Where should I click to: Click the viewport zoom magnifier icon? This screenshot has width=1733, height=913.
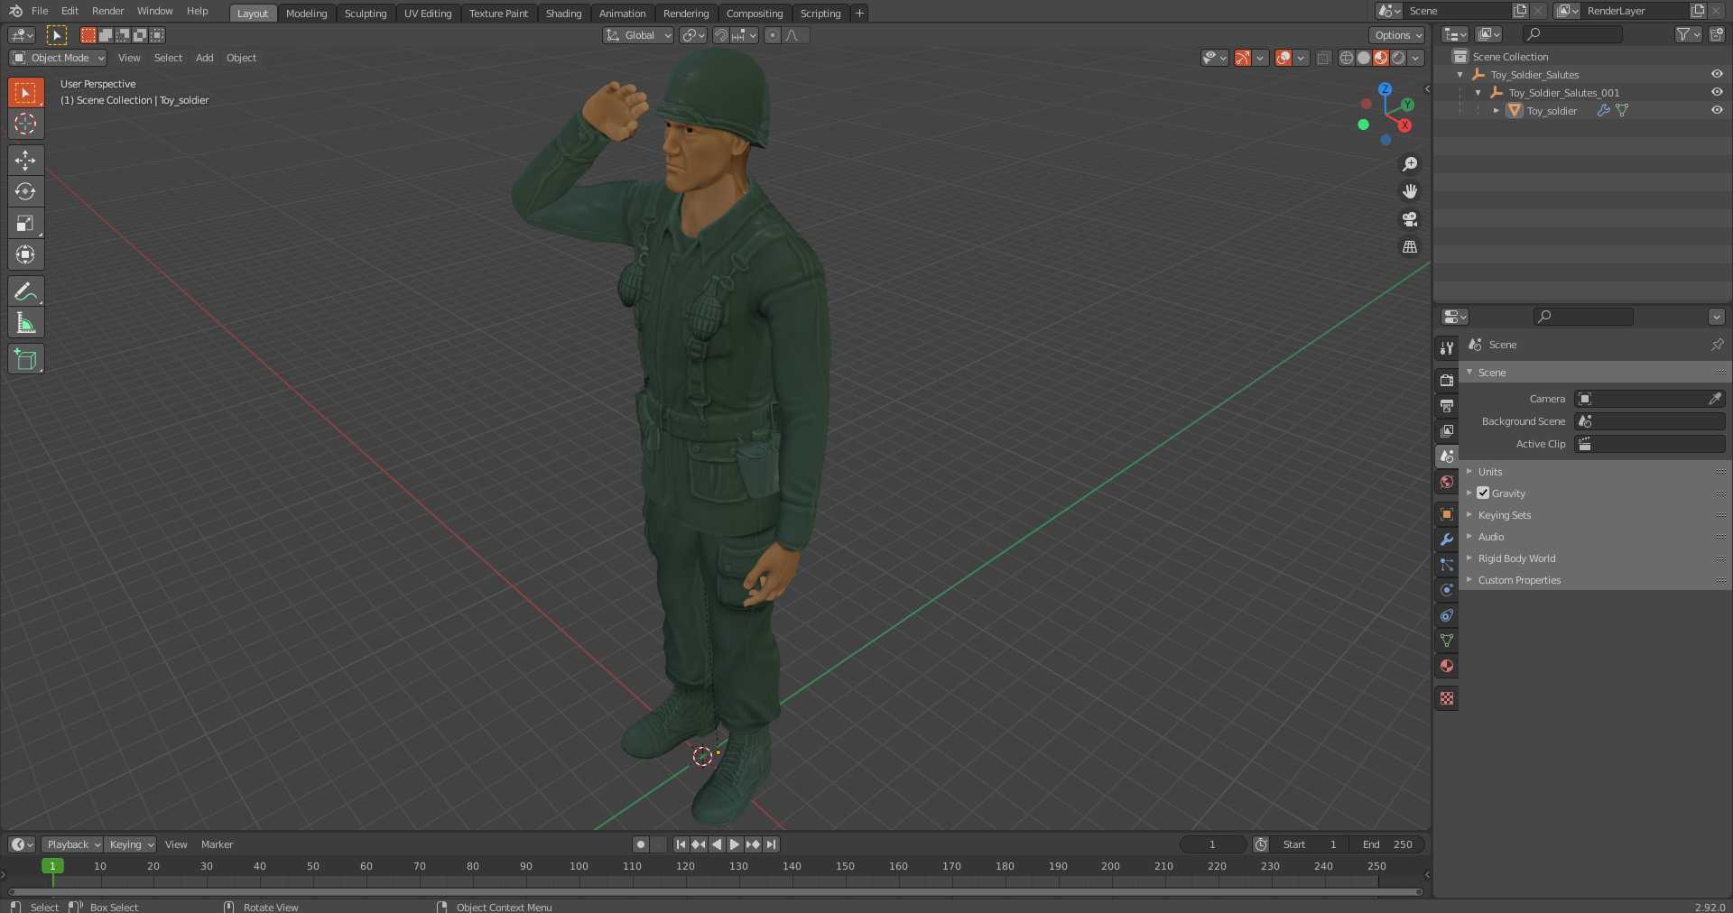[x=1410, y=164]
